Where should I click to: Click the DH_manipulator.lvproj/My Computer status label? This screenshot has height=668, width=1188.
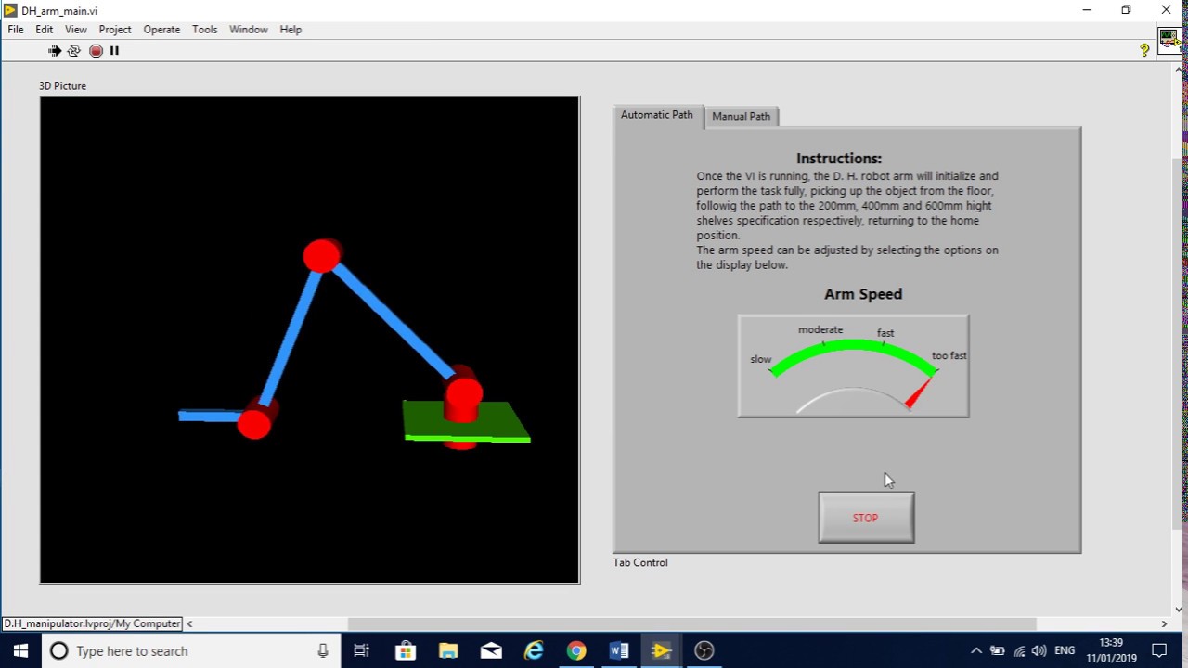[x=92, y=624]
